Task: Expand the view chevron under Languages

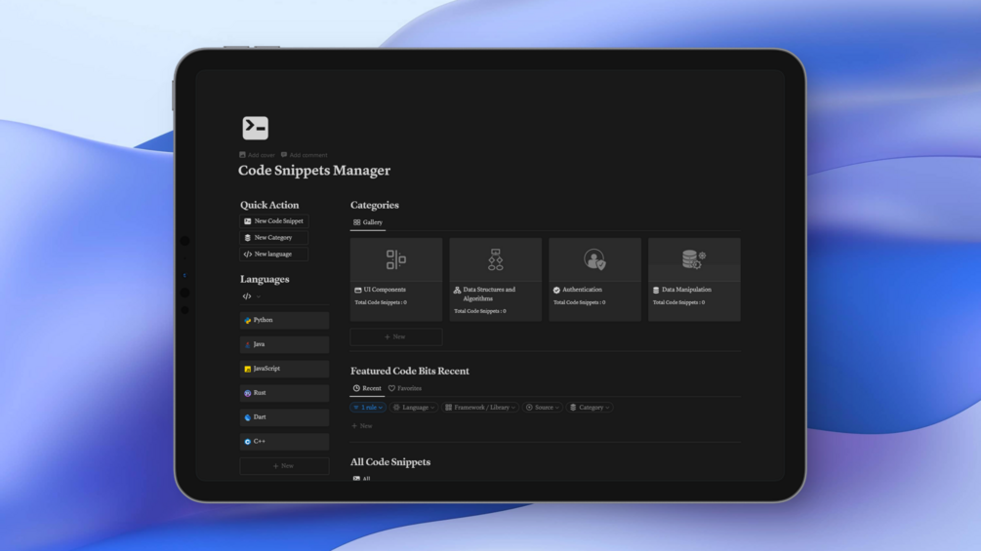Action: (x=259, y=296)
